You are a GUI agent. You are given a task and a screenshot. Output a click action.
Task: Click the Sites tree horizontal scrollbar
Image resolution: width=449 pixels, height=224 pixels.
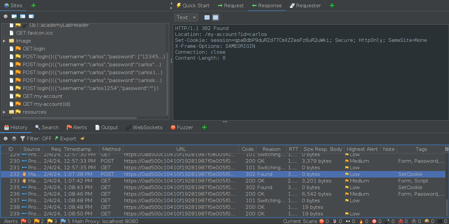[74, 118]
